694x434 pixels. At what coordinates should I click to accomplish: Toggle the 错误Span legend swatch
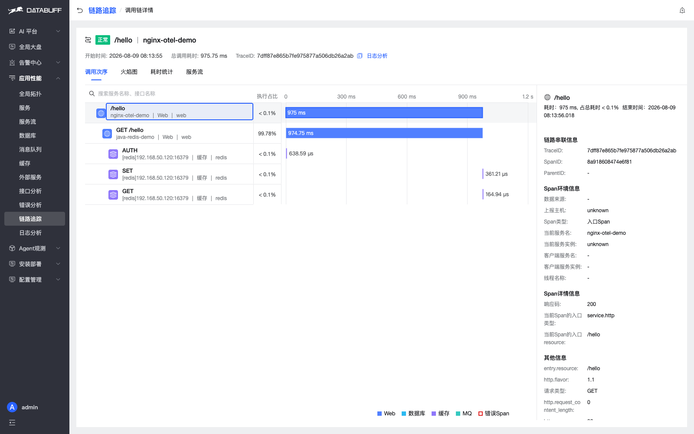pyautogui.click(x=481, y=414)
